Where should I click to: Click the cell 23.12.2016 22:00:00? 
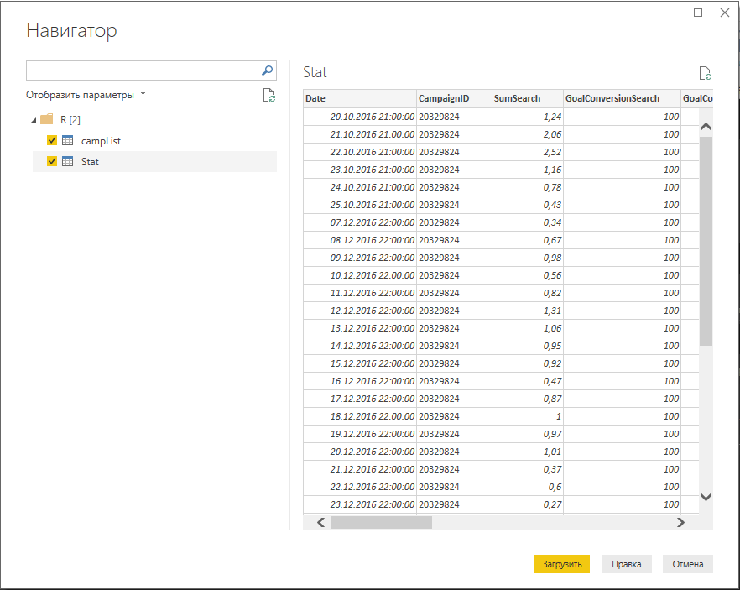coord(360,504)
